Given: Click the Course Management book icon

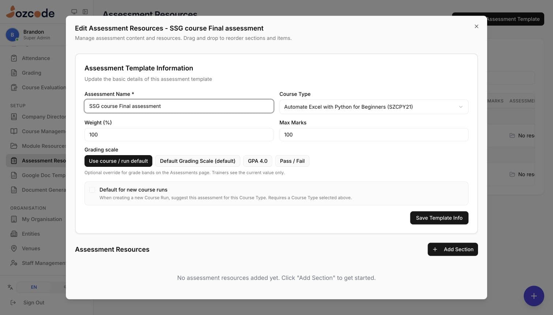Looking at the screenshot, I should (x=14, y=131).
